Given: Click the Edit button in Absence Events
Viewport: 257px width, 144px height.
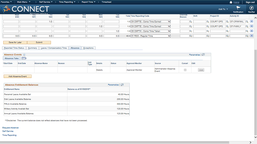Looking at the screenshot, I should [201, 70].
